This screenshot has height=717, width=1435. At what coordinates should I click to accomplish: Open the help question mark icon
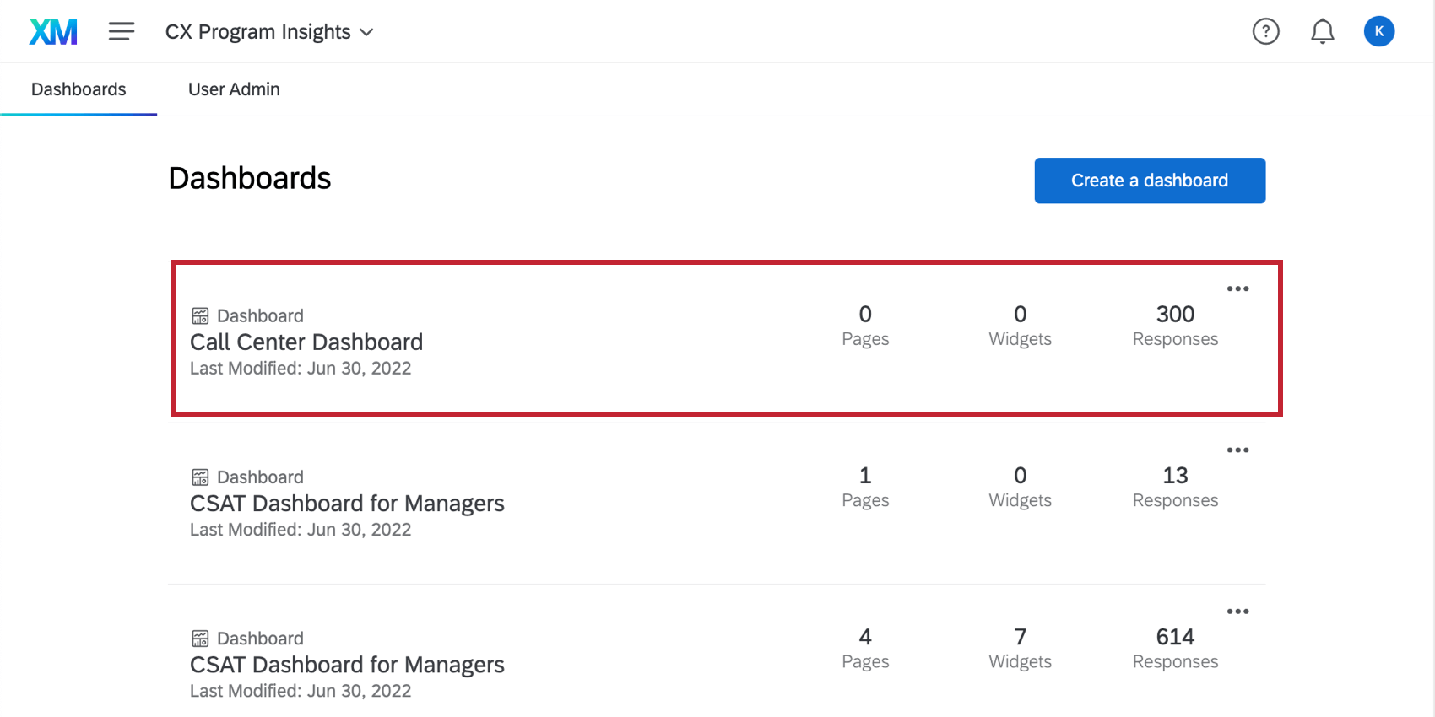[x=1265, y=32]
